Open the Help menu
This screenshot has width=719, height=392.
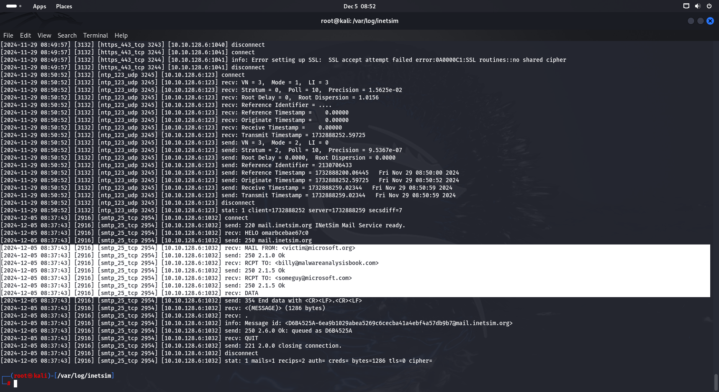[121, 36]
